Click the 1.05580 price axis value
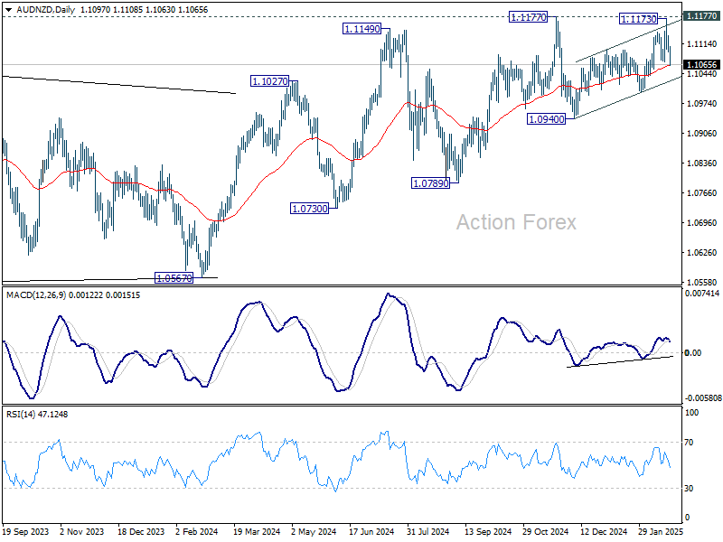Viewport: 723px width, 542px height. coord(702,282)
